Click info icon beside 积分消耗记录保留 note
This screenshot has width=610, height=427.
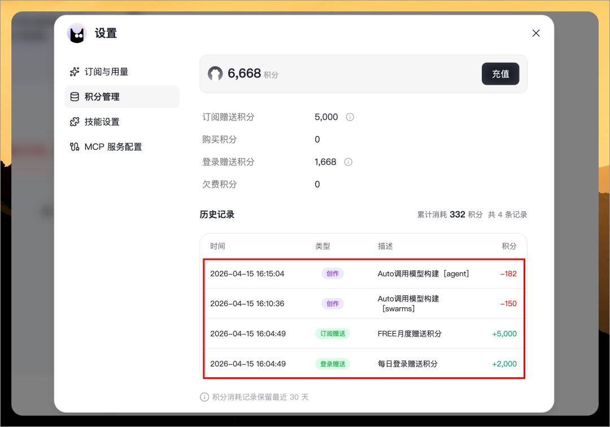pyautogui.click(x=204, y=397)
